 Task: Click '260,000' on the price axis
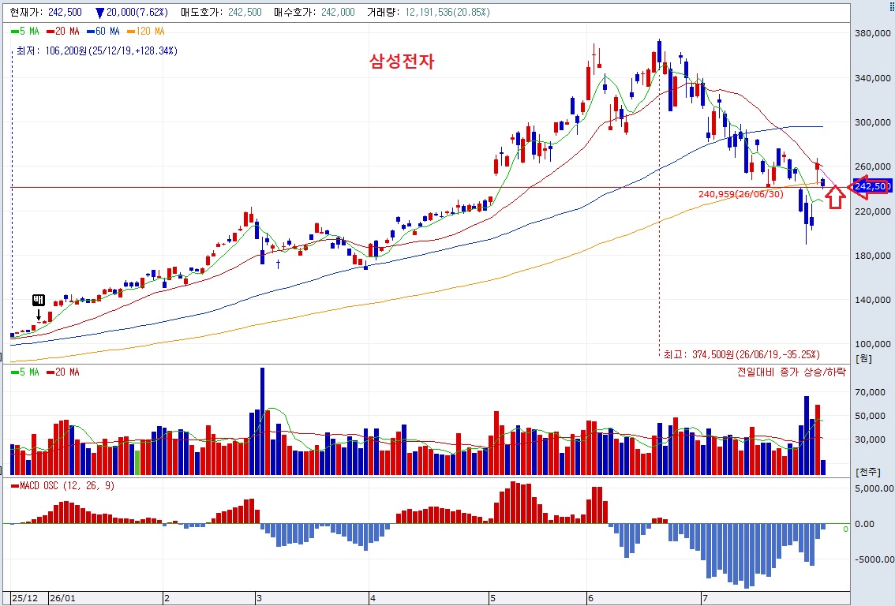click(873, 166)
